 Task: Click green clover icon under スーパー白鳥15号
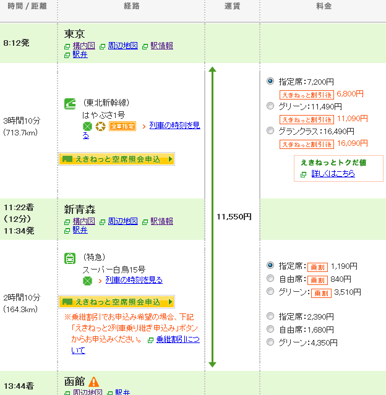87,281
